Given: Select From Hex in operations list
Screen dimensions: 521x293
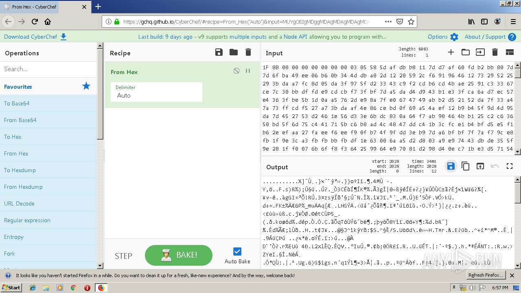Looking at the screenshot, I should click(x=48, y=153).
